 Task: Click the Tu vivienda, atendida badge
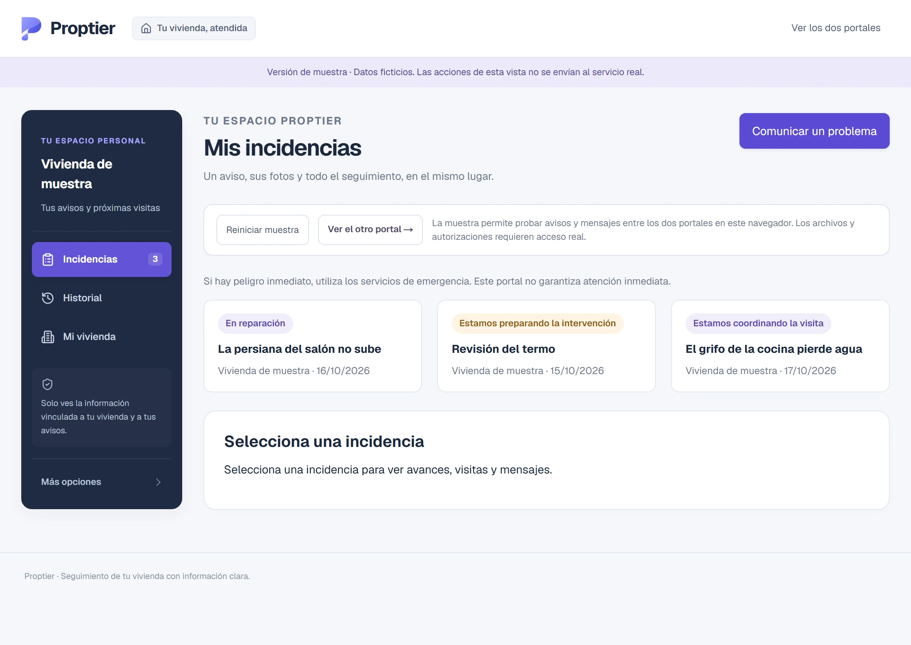pyautogui.click(x=194, y=28)
